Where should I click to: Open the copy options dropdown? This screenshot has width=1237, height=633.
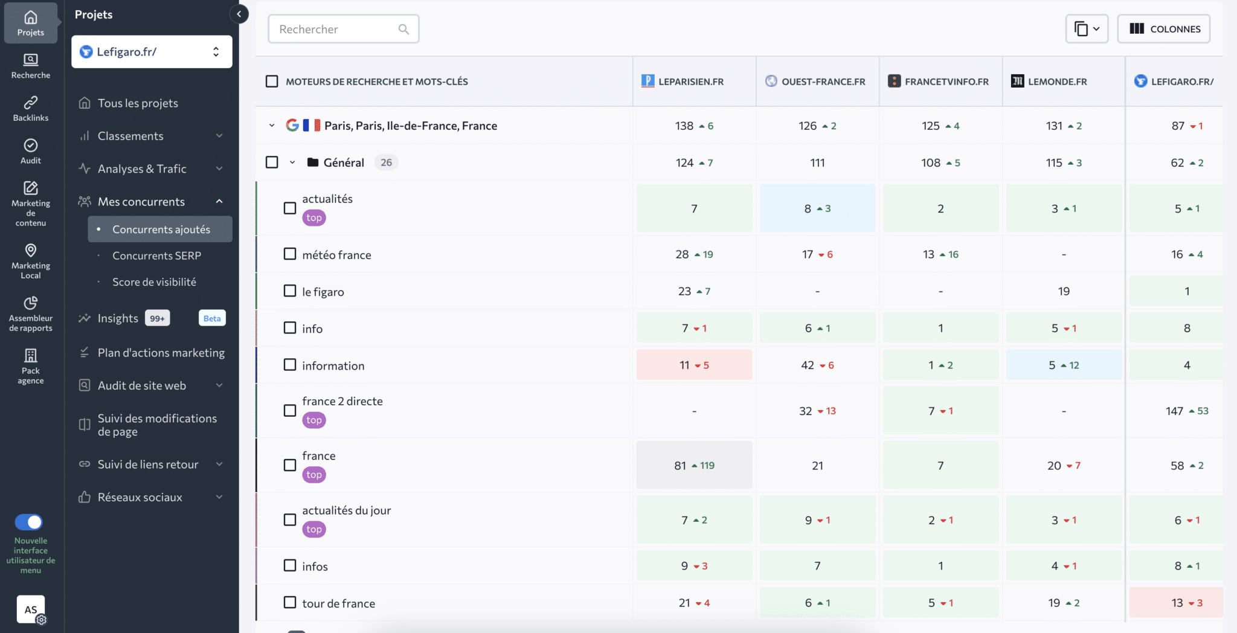1087,29
